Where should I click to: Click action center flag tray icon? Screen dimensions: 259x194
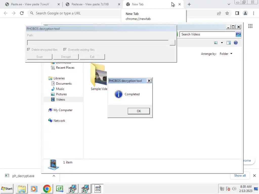(x=228, y=189)
